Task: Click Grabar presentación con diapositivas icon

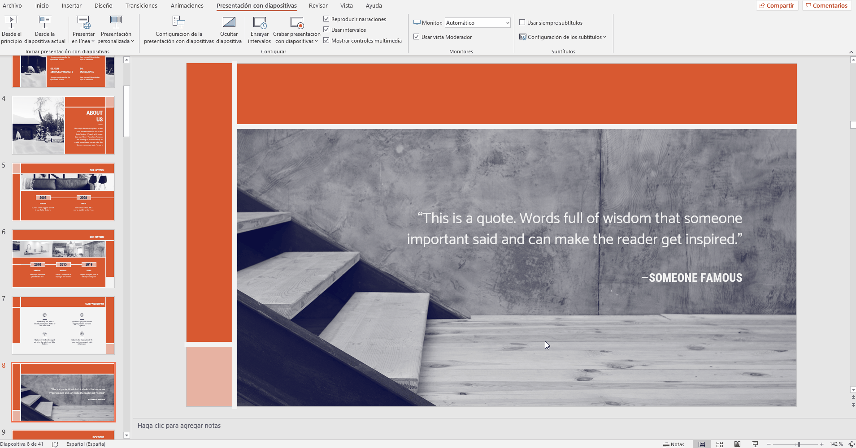Action: 297,22
